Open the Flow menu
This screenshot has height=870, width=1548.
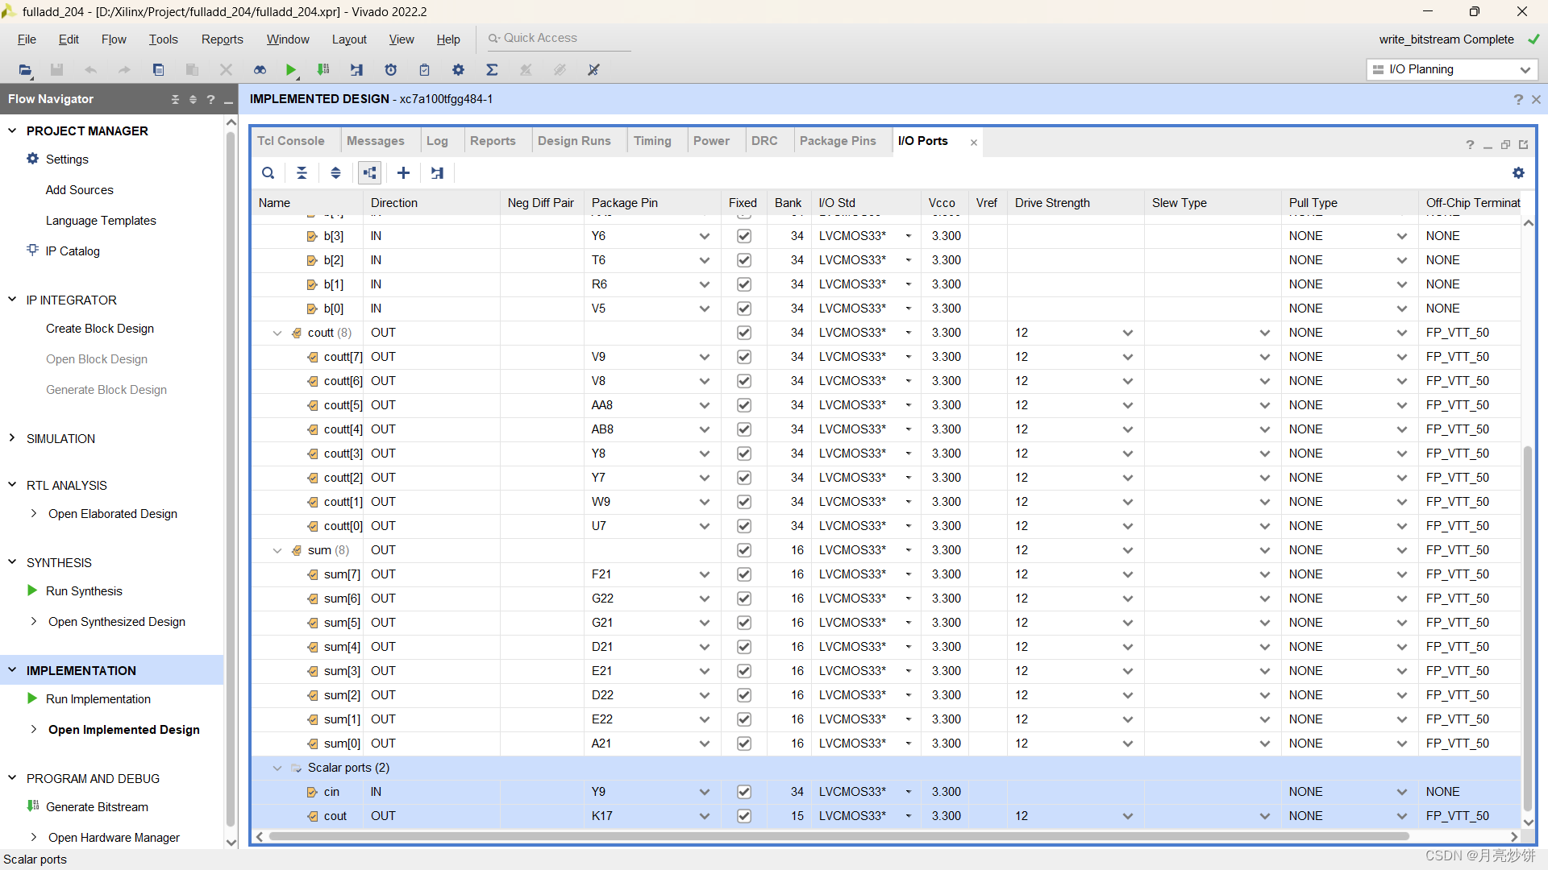[x=114, y=39]
